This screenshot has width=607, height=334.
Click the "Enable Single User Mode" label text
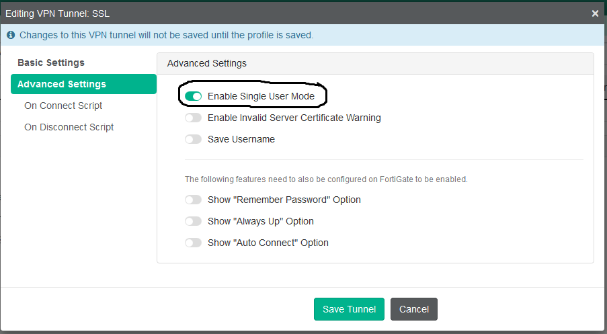[x=261, y=96]
